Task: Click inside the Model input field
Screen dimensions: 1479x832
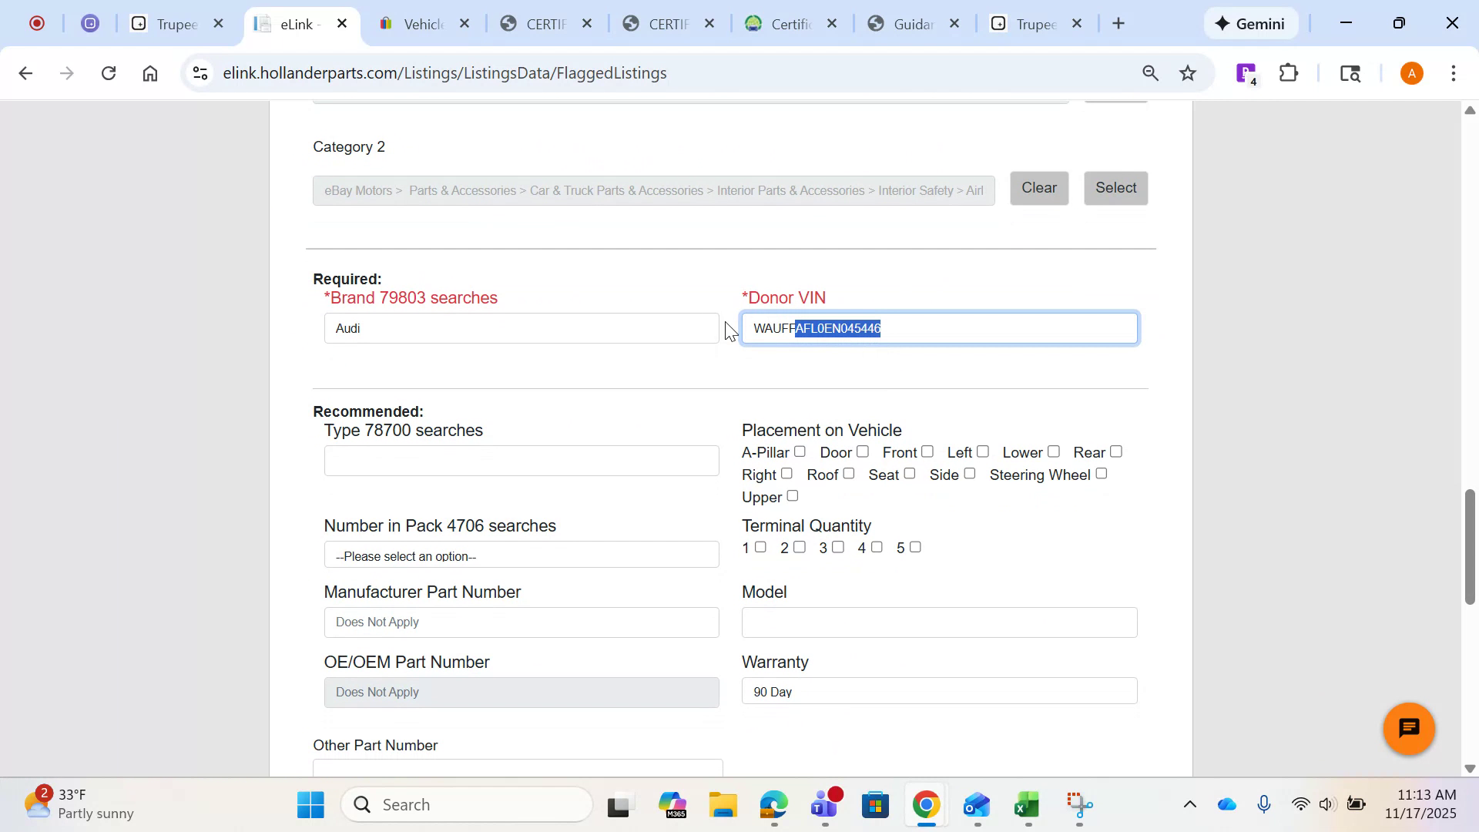Action: pyautogui.click(x=938, y=622)
